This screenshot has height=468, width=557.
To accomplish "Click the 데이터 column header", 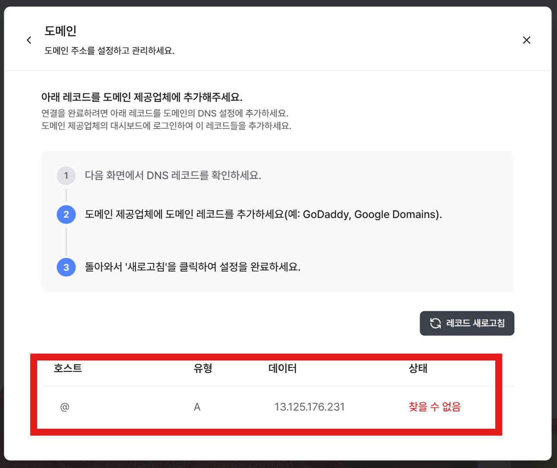I will (282, 368).
